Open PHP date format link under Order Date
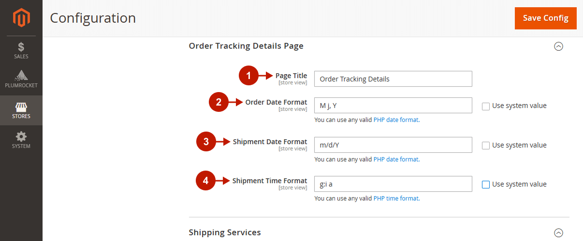 pos(396,120)
